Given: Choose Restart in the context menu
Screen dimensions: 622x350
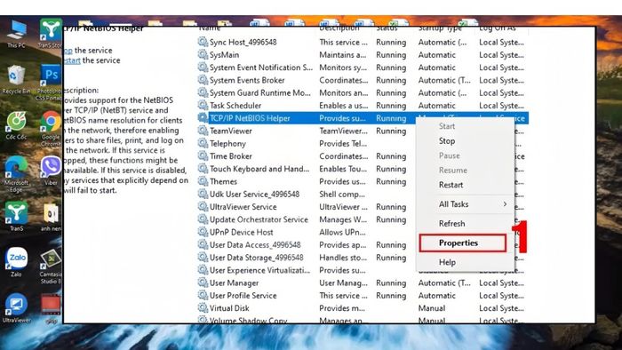Looking at the screenshot, I should click(465, 185).
